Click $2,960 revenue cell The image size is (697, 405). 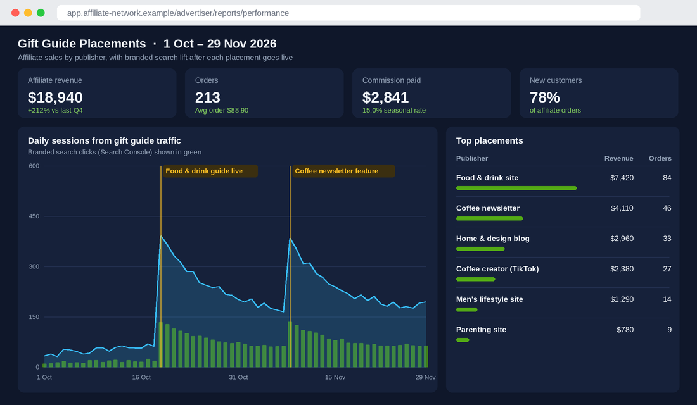622,239
